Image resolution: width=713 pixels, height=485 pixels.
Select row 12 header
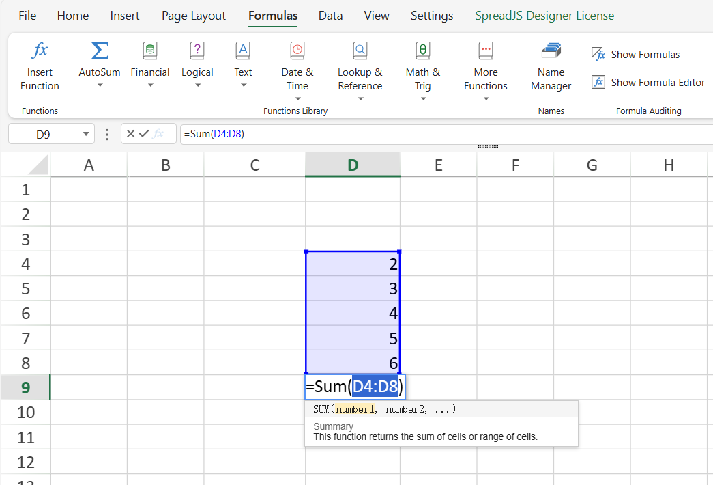[x=25, y=462]
